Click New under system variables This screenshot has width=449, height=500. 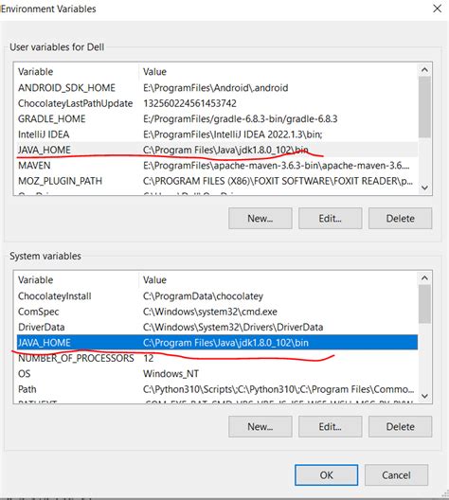click(260, 427)
